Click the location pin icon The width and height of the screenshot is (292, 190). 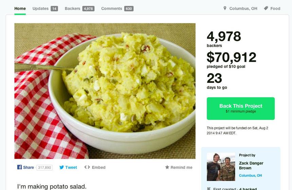pos(225,8)
